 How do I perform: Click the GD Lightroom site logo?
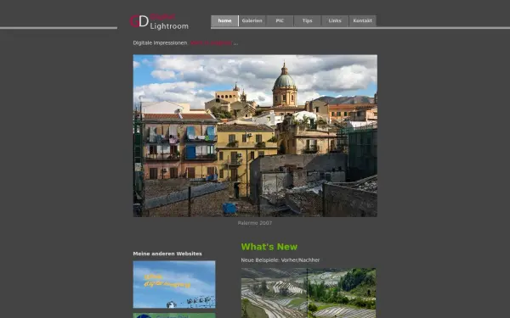pos(159,22)
